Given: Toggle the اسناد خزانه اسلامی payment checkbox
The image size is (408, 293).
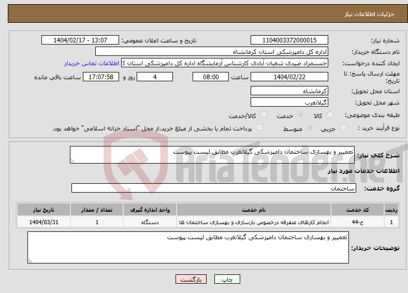Looking at the screenshot, I should click(259, 127).
